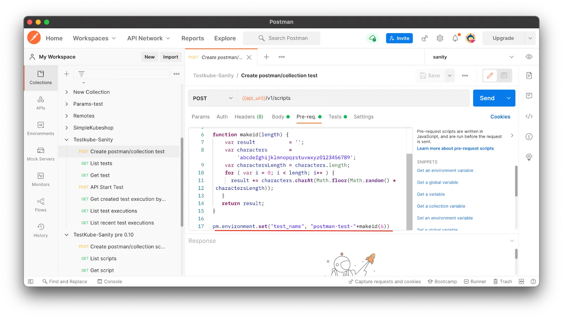The height and width of the screenshot is (318, 563).
Task: Open the Mock Servers panel
Action: (40, 154)
